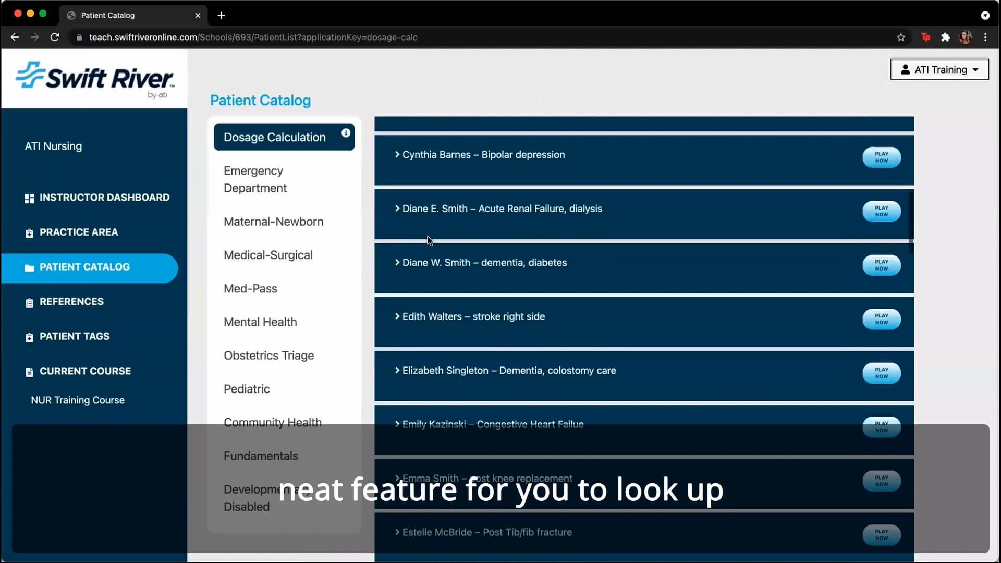Select the Current Course document icon
Viewport: 1001px width, 563px height.
click(29, 371)
